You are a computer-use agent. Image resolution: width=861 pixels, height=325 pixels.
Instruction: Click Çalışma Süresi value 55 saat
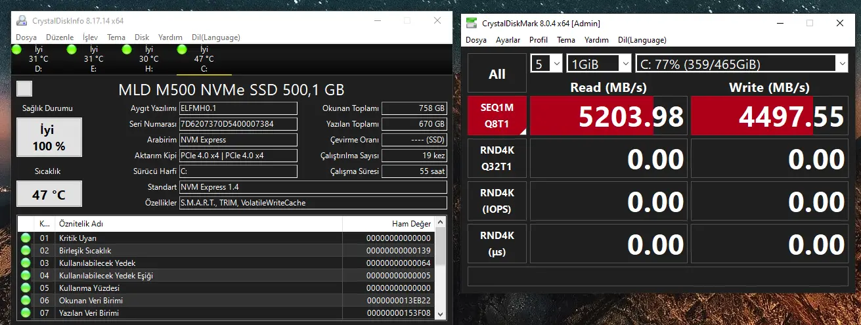414,171
